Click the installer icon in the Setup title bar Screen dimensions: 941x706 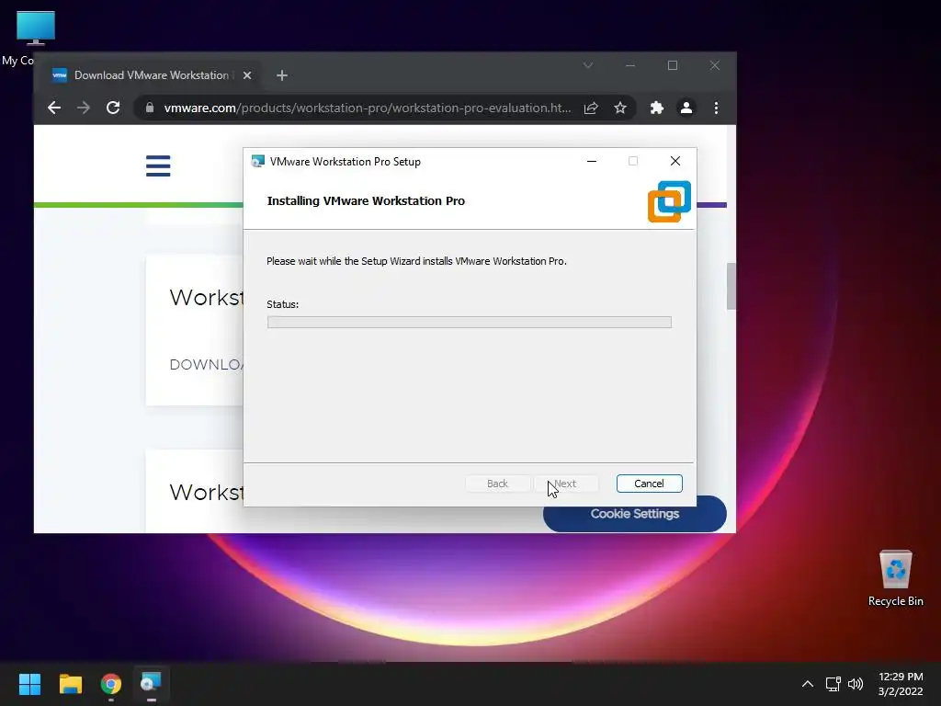(258, 161)
